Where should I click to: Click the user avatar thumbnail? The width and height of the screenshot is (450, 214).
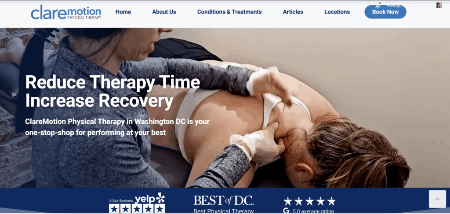[439, 5]
